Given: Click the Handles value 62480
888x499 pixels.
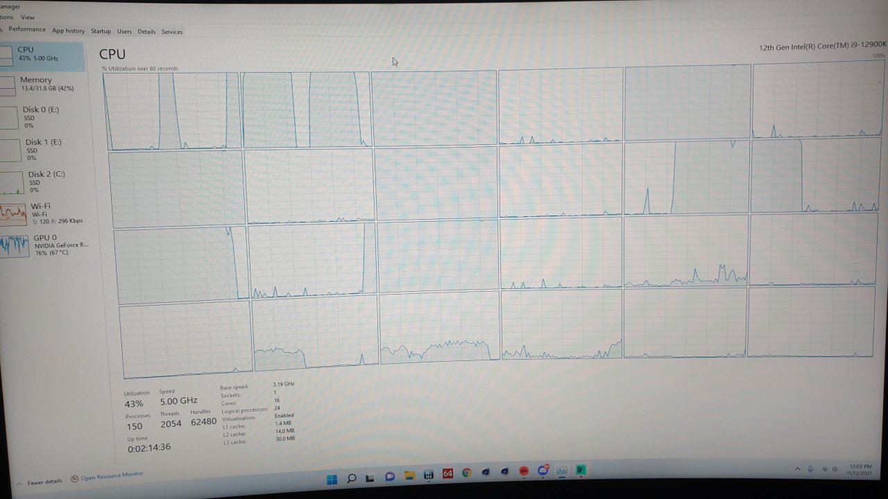Looking at the screenshot, I should pos(203,421).
